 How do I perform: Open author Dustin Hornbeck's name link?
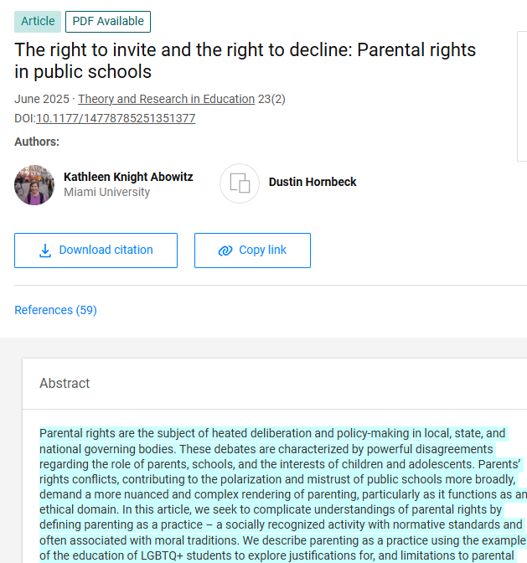313,182
